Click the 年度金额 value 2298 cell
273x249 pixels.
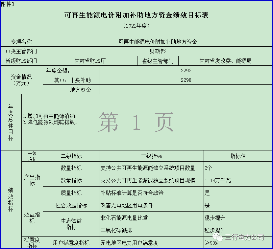(x=186, y=71)
